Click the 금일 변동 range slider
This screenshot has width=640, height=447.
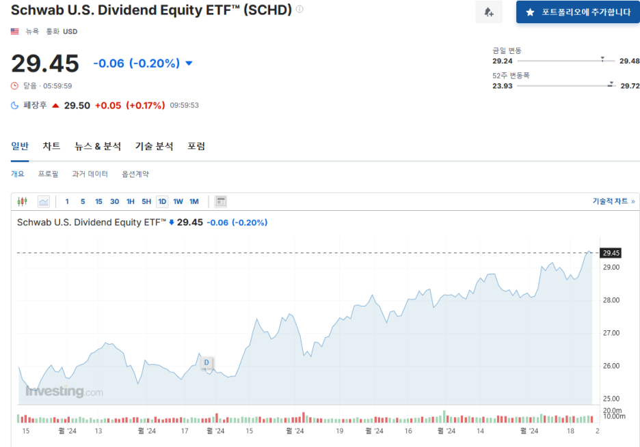pos(565,61)
